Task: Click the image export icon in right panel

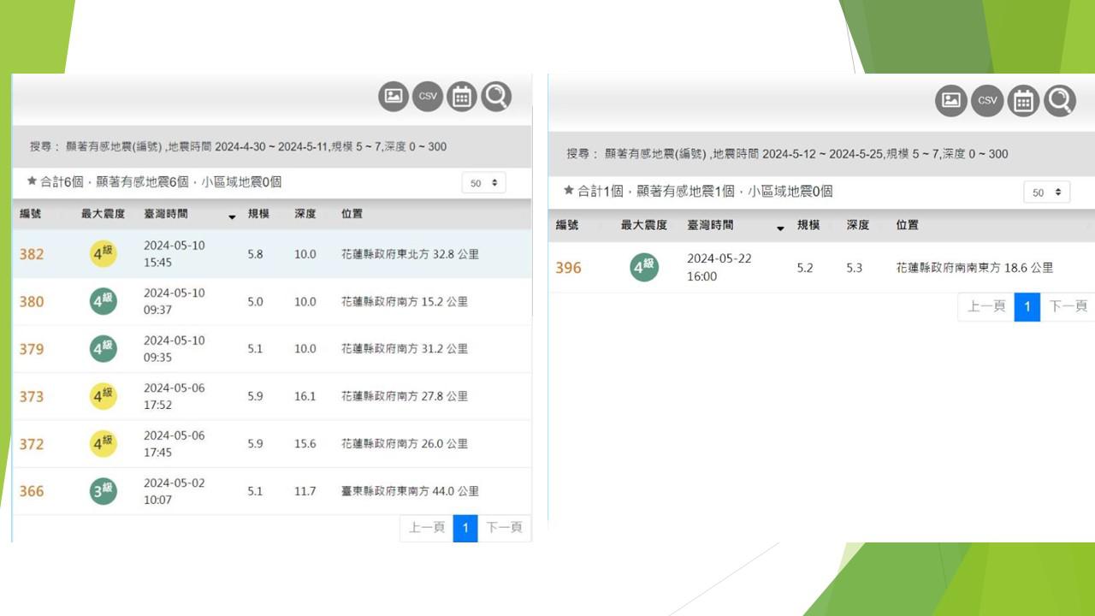Action: click(950, 101)
